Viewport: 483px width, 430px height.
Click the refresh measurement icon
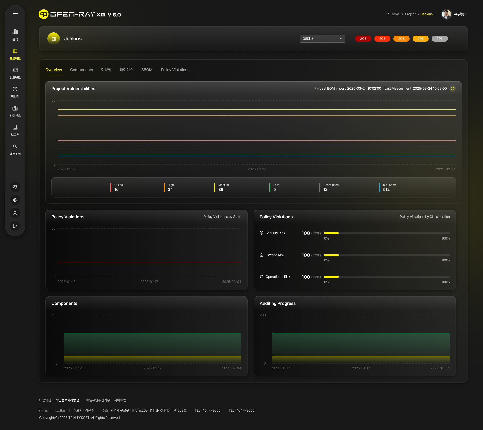pos(453,89)
